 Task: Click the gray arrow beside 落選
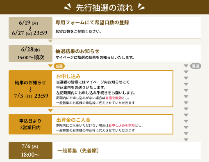click(186, 66)
